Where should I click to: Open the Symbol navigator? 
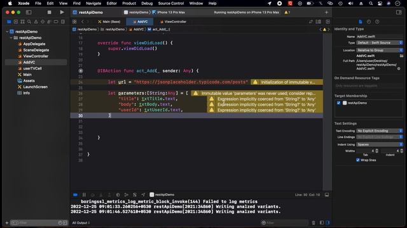click(23, 22)
